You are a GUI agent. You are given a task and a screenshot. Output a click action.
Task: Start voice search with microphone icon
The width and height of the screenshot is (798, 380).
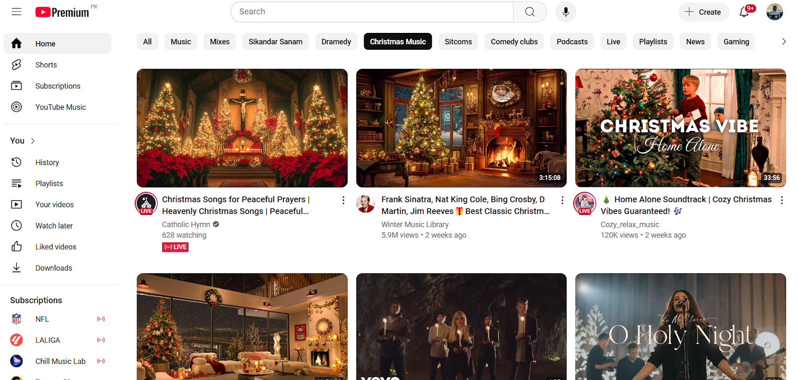566,11
